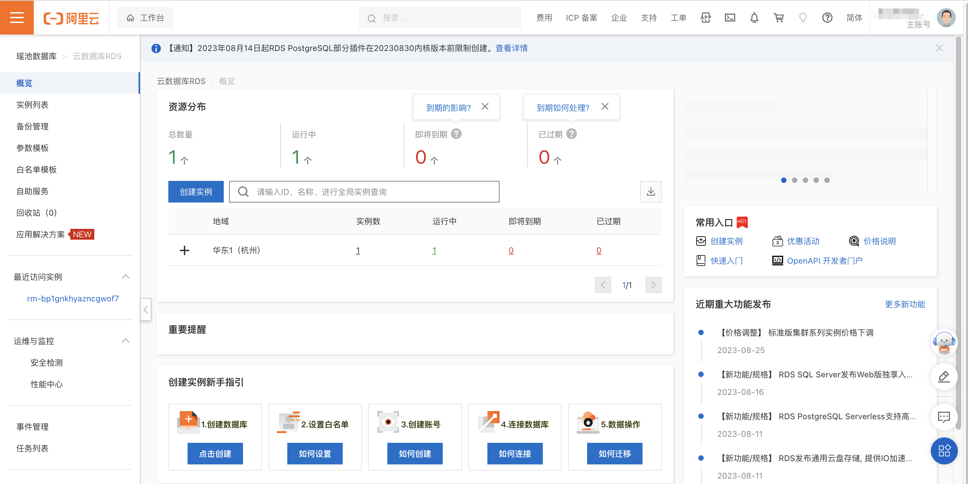The image size is (968, 484).
Task: Open the Cloud Shell terminal icon
Action: pos(730,18)
